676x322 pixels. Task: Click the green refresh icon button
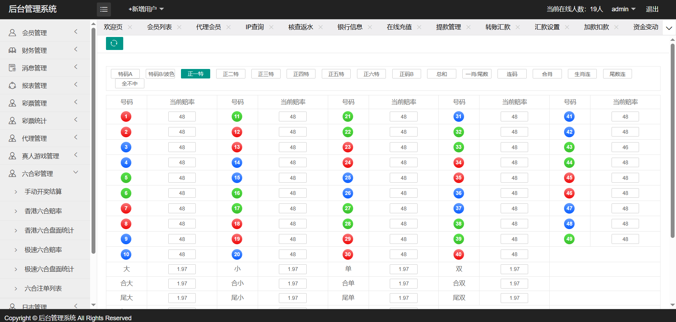114,43
